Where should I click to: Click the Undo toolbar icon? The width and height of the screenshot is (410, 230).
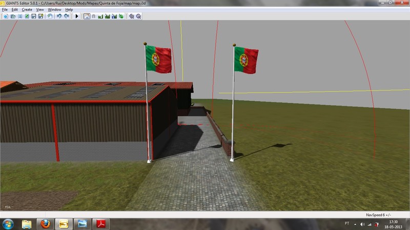[59, 16]
